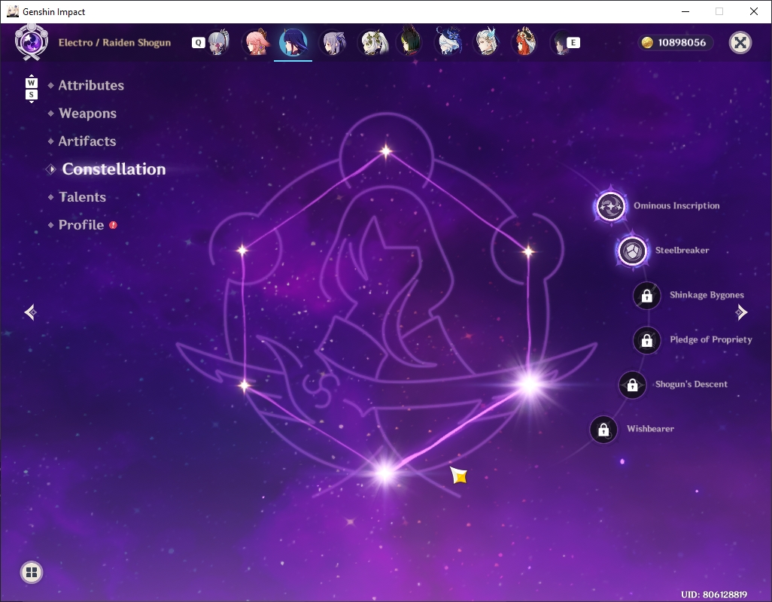Go to the previous character with left arrow
The image size is (772, 602).
coord(31,312)
